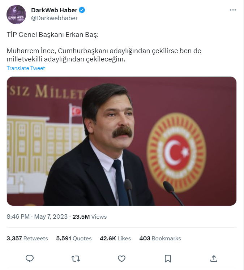Image resolution: width=244 pixels, height=270 pixels.
Task: Reply to the tweet via speech-bubble icon
Action: click(30, 258)
